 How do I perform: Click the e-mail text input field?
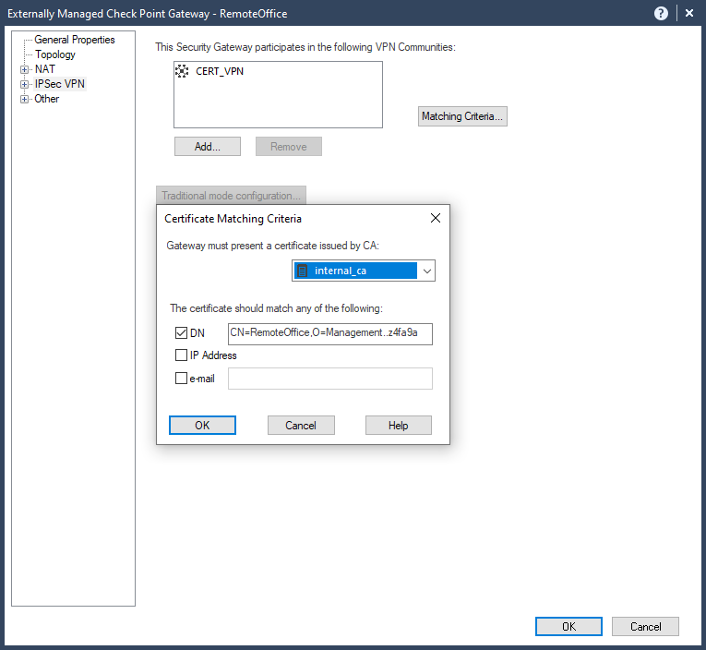(x=329, y=379)
